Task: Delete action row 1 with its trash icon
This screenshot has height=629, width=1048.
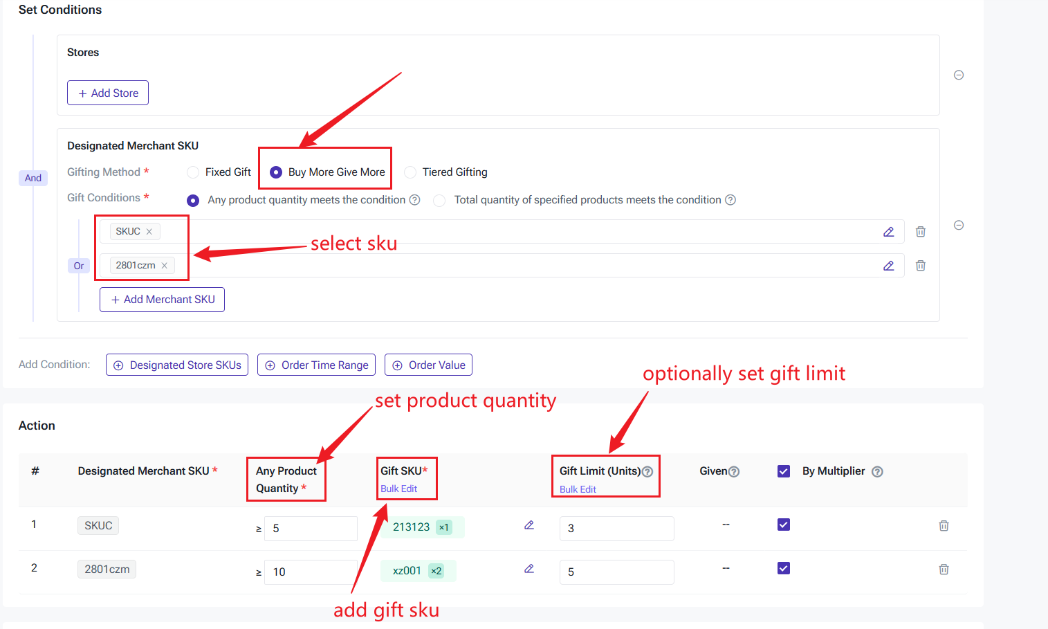Action: point(944,526)
